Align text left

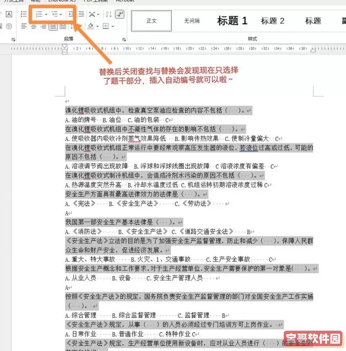coord(24,26)
